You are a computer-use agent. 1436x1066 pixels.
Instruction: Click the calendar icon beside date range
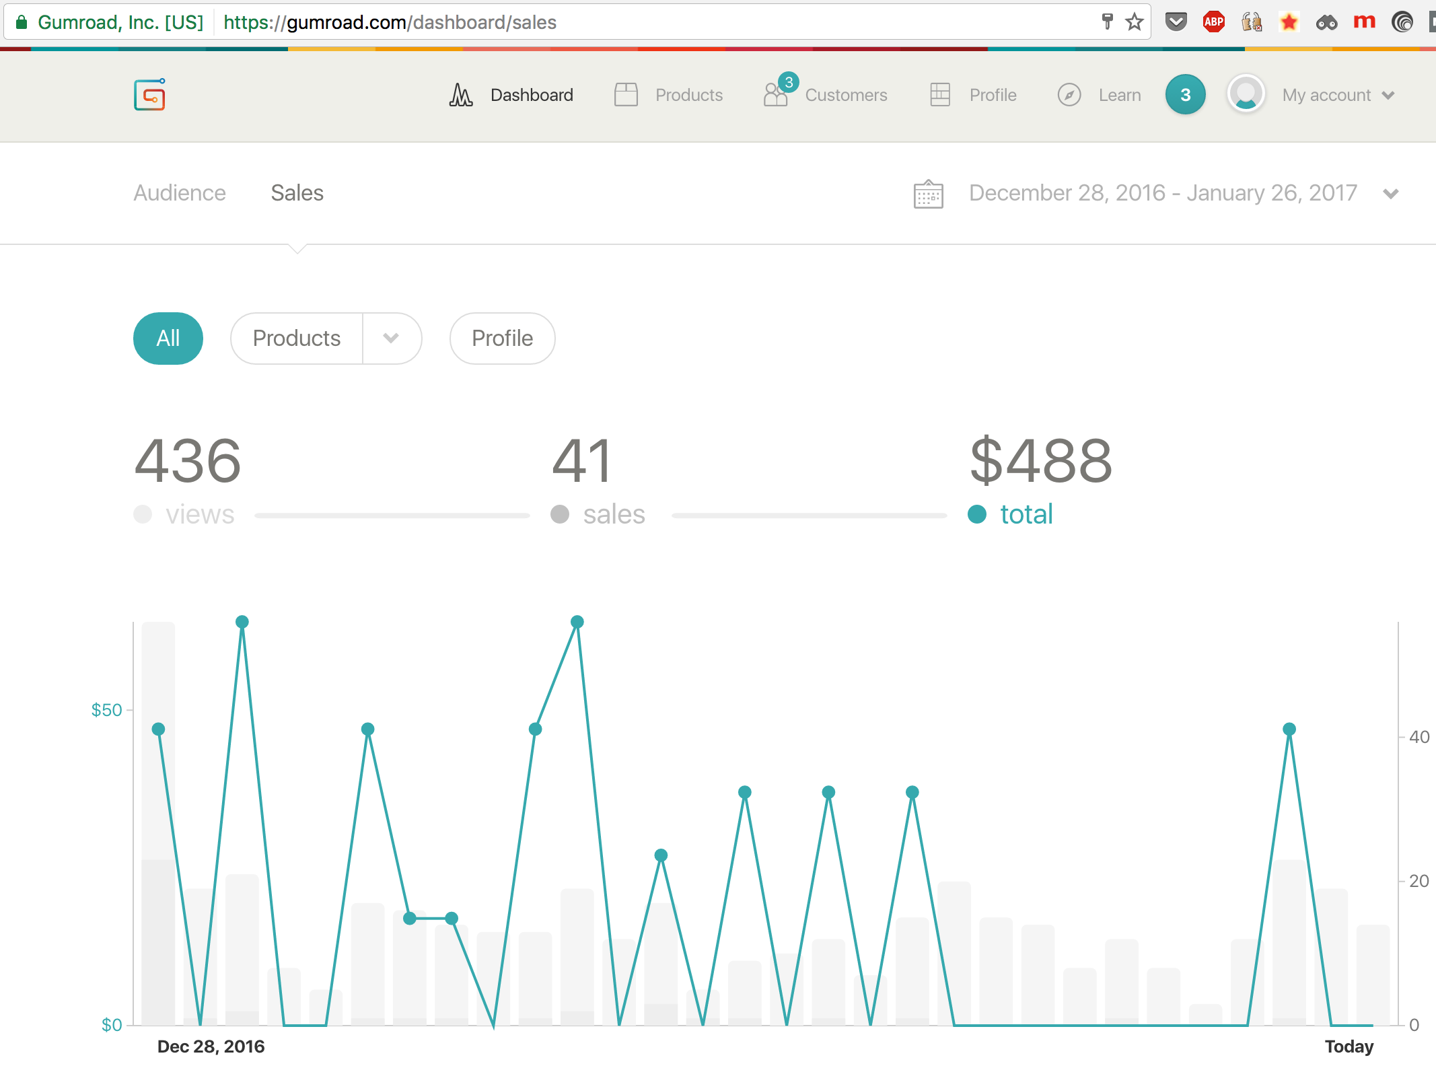(928, 194)
